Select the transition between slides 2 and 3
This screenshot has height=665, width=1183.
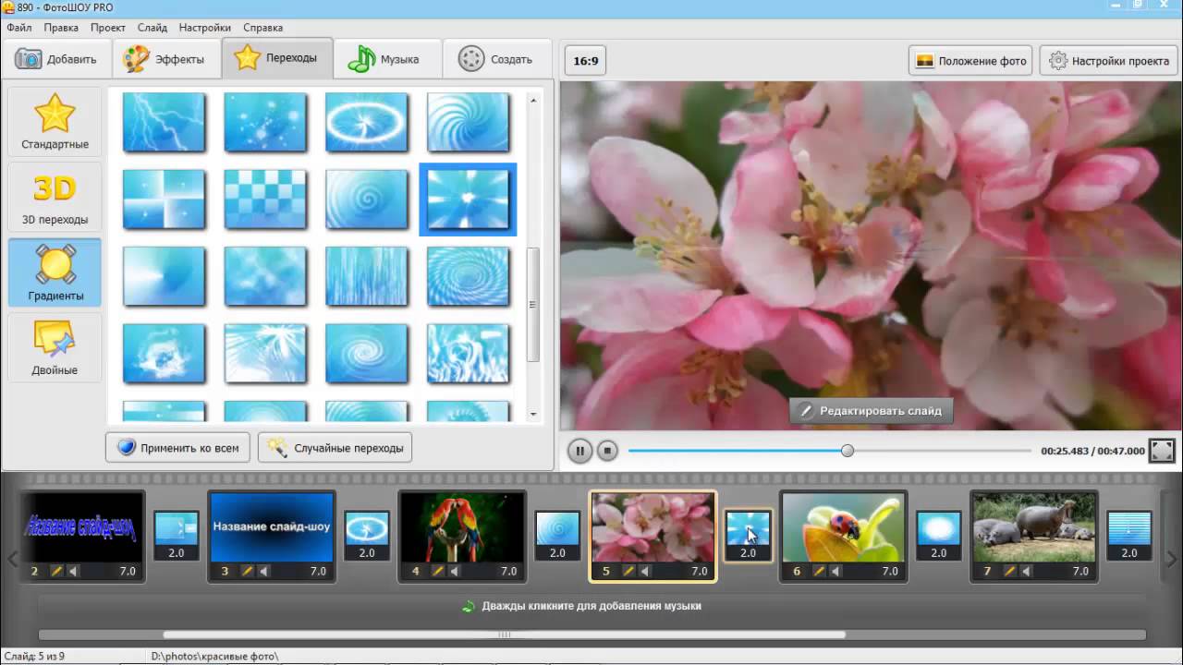(177, 536)
